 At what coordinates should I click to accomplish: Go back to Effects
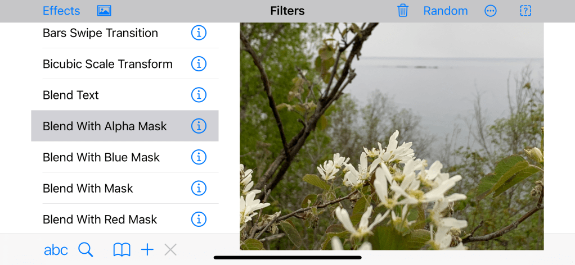(61, 11)
